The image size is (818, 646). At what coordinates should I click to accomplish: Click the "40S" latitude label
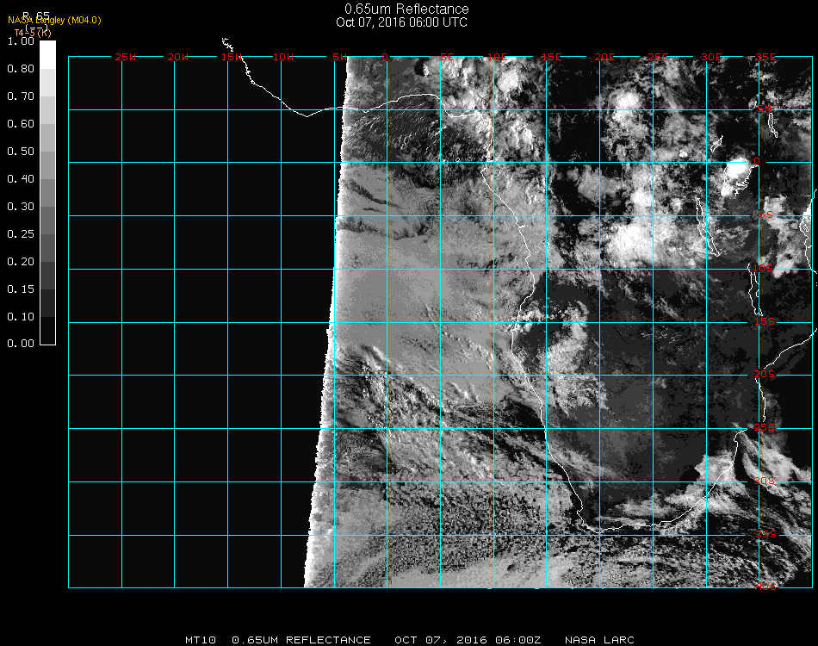click(766, 587)
